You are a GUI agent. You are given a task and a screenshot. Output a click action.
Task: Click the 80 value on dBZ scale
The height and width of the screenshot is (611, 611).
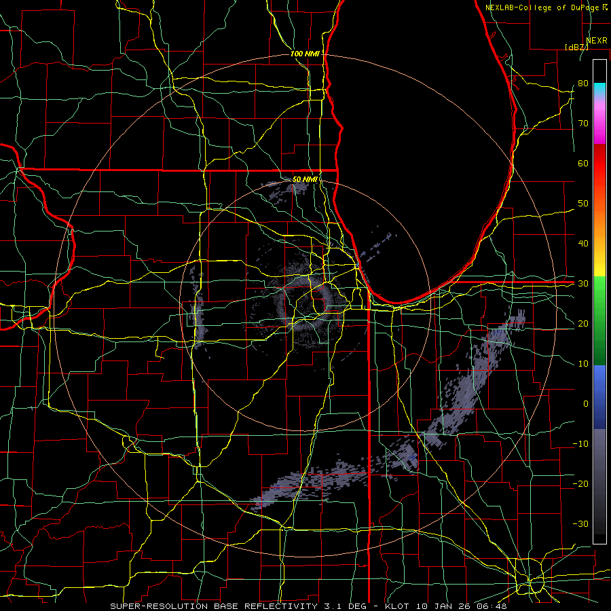click(x=583, y=83)
